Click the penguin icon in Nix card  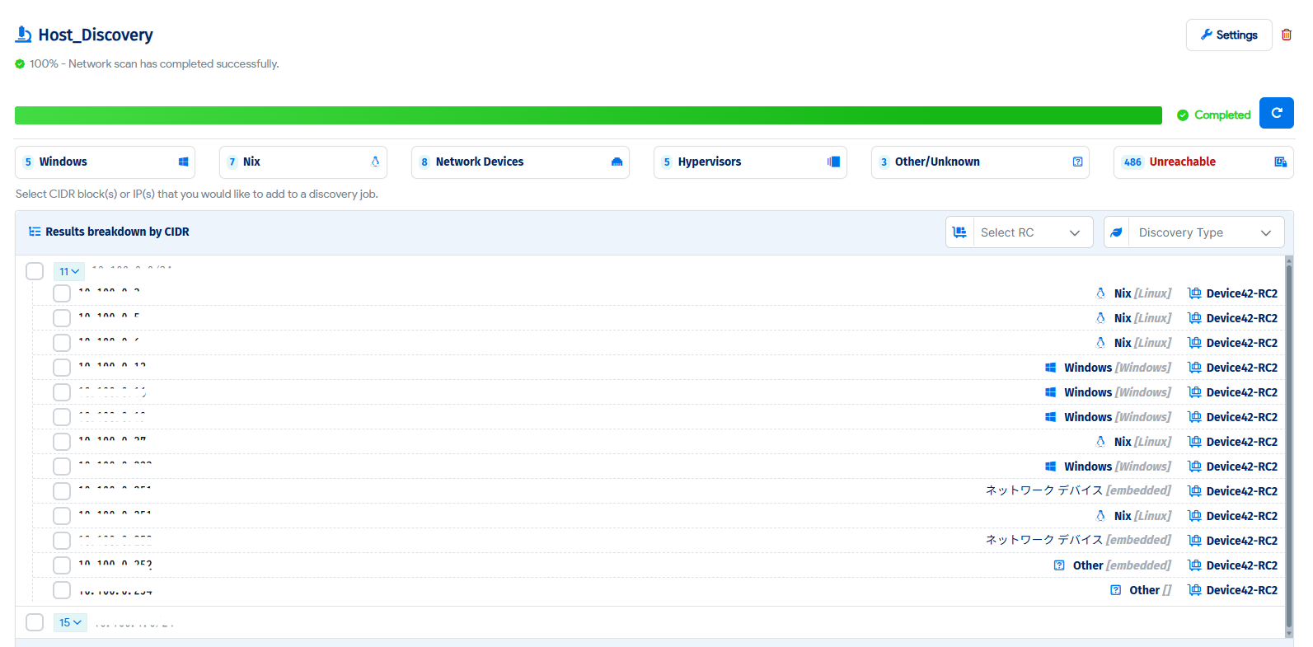tap(375, 162)
